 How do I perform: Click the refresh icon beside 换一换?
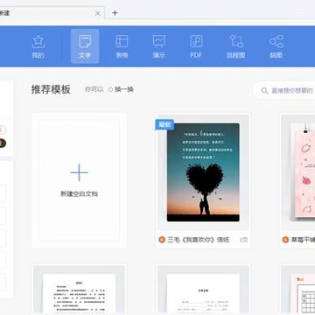tap(110, 89)
